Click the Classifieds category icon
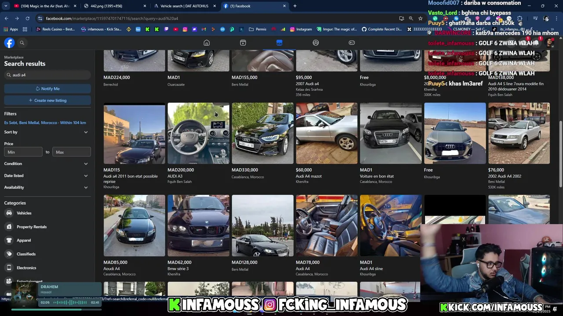The width and height of the screenshot is (563, 316). click(x=9, y=254)
